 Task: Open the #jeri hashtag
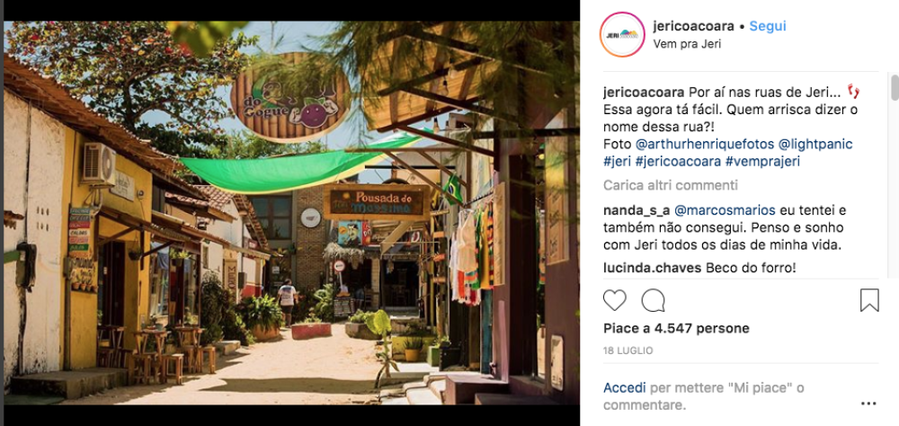[x=618, y=162]
